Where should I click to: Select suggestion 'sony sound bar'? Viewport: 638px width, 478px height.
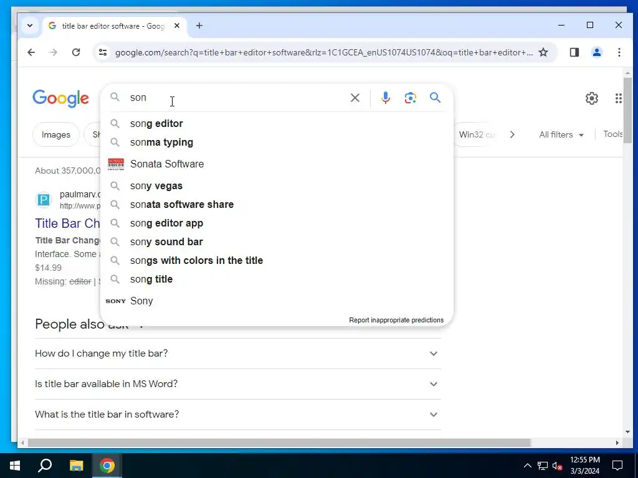(x=277, y=242)
